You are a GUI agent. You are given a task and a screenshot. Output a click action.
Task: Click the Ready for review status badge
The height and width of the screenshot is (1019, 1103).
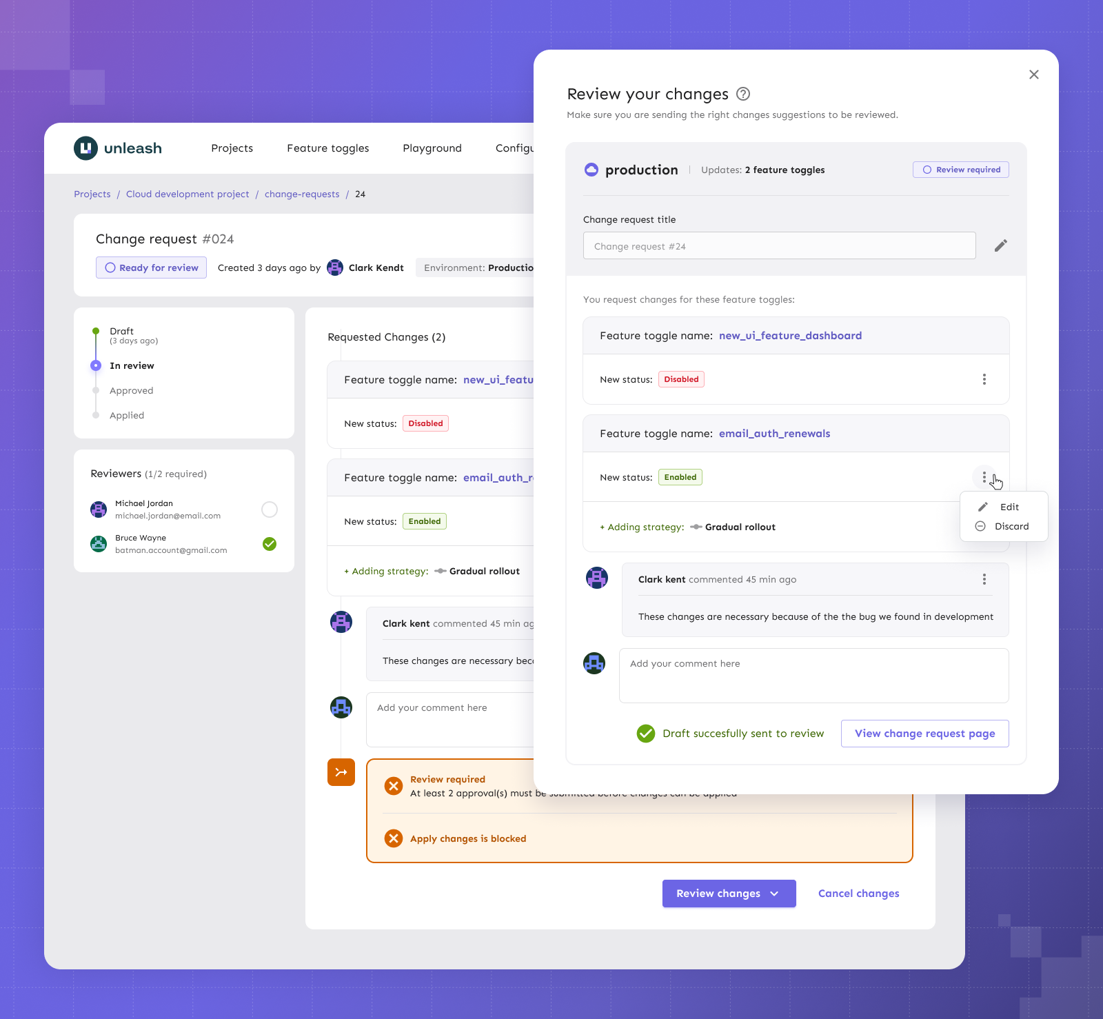pyautogui.click(x=151, y=268)
